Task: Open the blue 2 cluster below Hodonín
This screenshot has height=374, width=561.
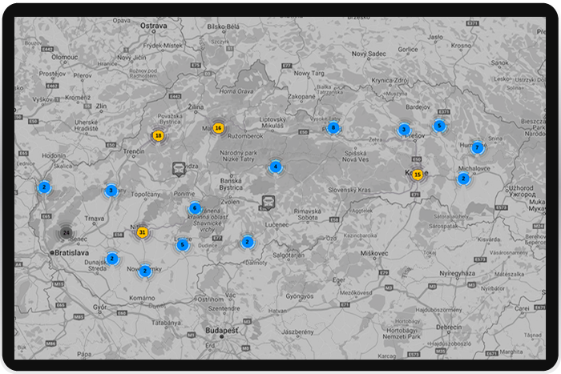Action: click(x=45, y=187)
